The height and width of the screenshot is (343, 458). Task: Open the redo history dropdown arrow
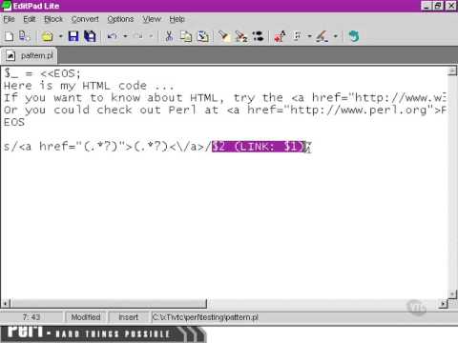click(151, 36)
